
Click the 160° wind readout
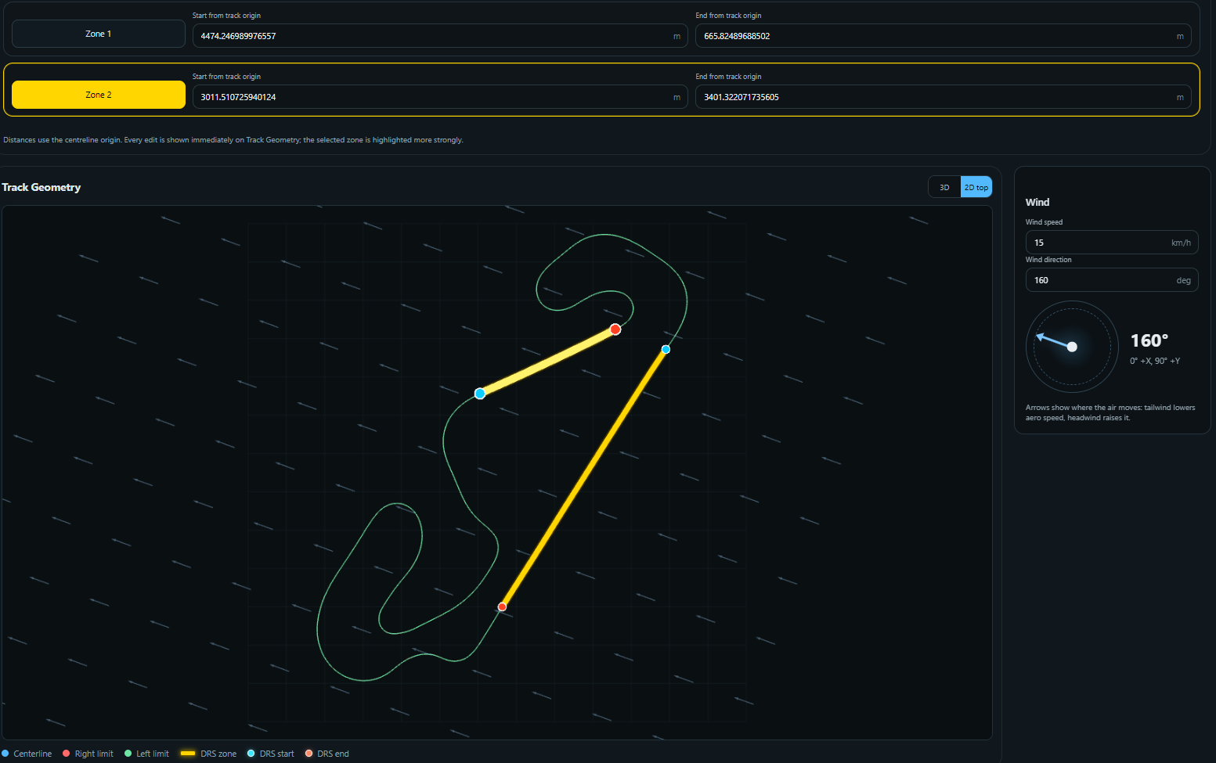(1149, 340)
